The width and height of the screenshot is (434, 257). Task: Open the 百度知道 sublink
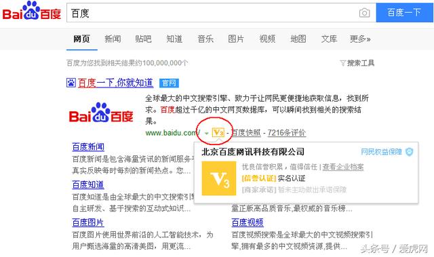tap(88, 184)
